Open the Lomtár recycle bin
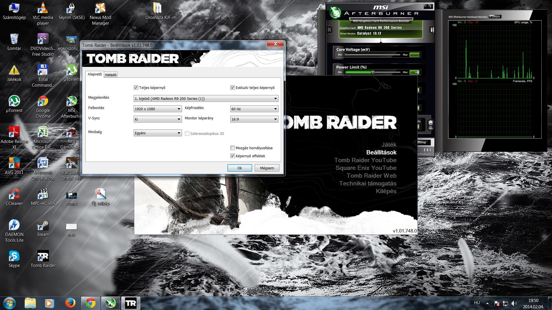 point(14,42)
